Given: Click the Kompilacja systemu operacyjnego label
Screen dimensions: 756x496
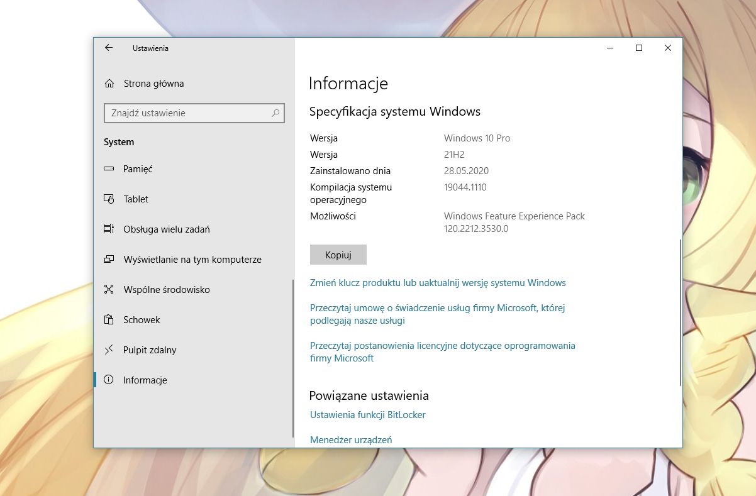Looking at the screenshot, I should 351,194.
